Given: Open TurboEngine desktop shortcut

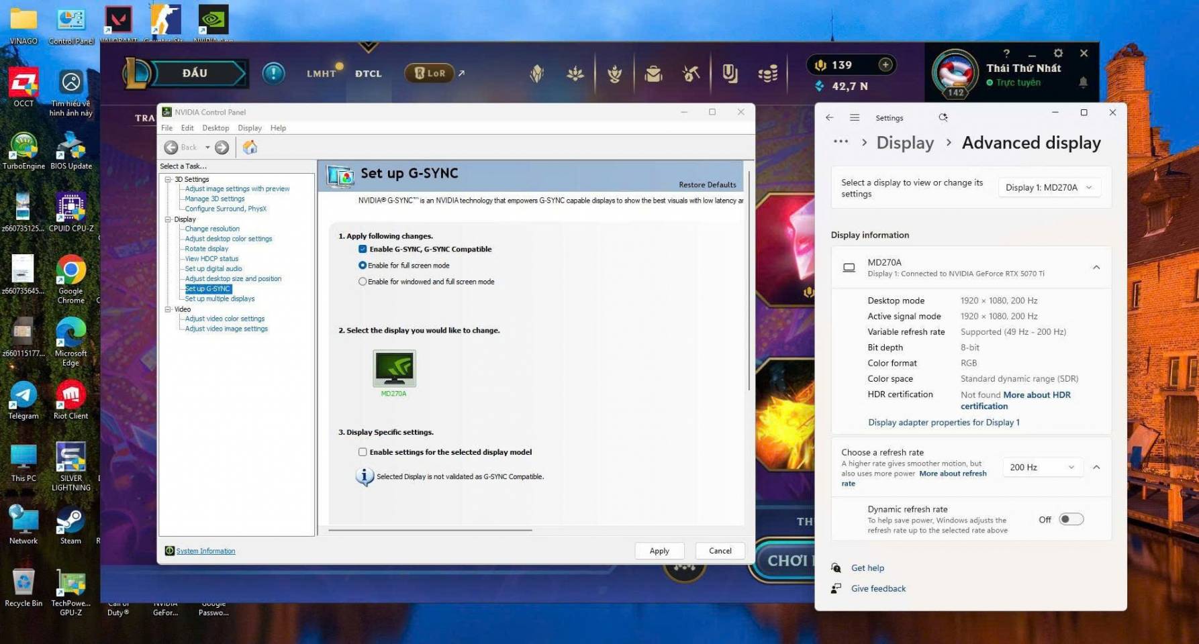Looking at the screenshot, I should (23, 150).
